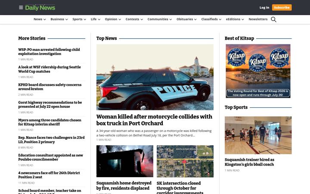Open 4 newcomers 26th District story
The height and width of the screenshot is (194, 310).
click(x=49, y=175)
